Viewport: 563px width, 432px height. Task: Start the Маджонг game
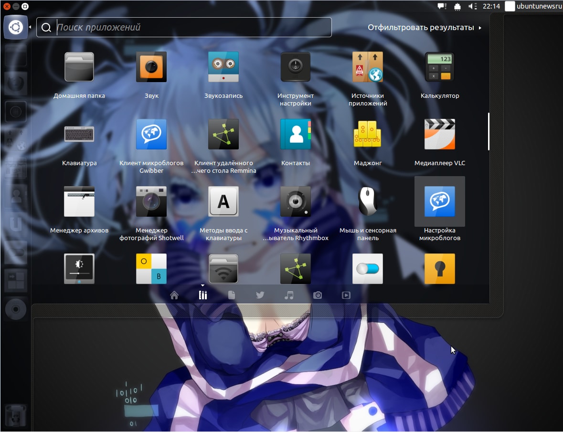click(x=368, y=134)
